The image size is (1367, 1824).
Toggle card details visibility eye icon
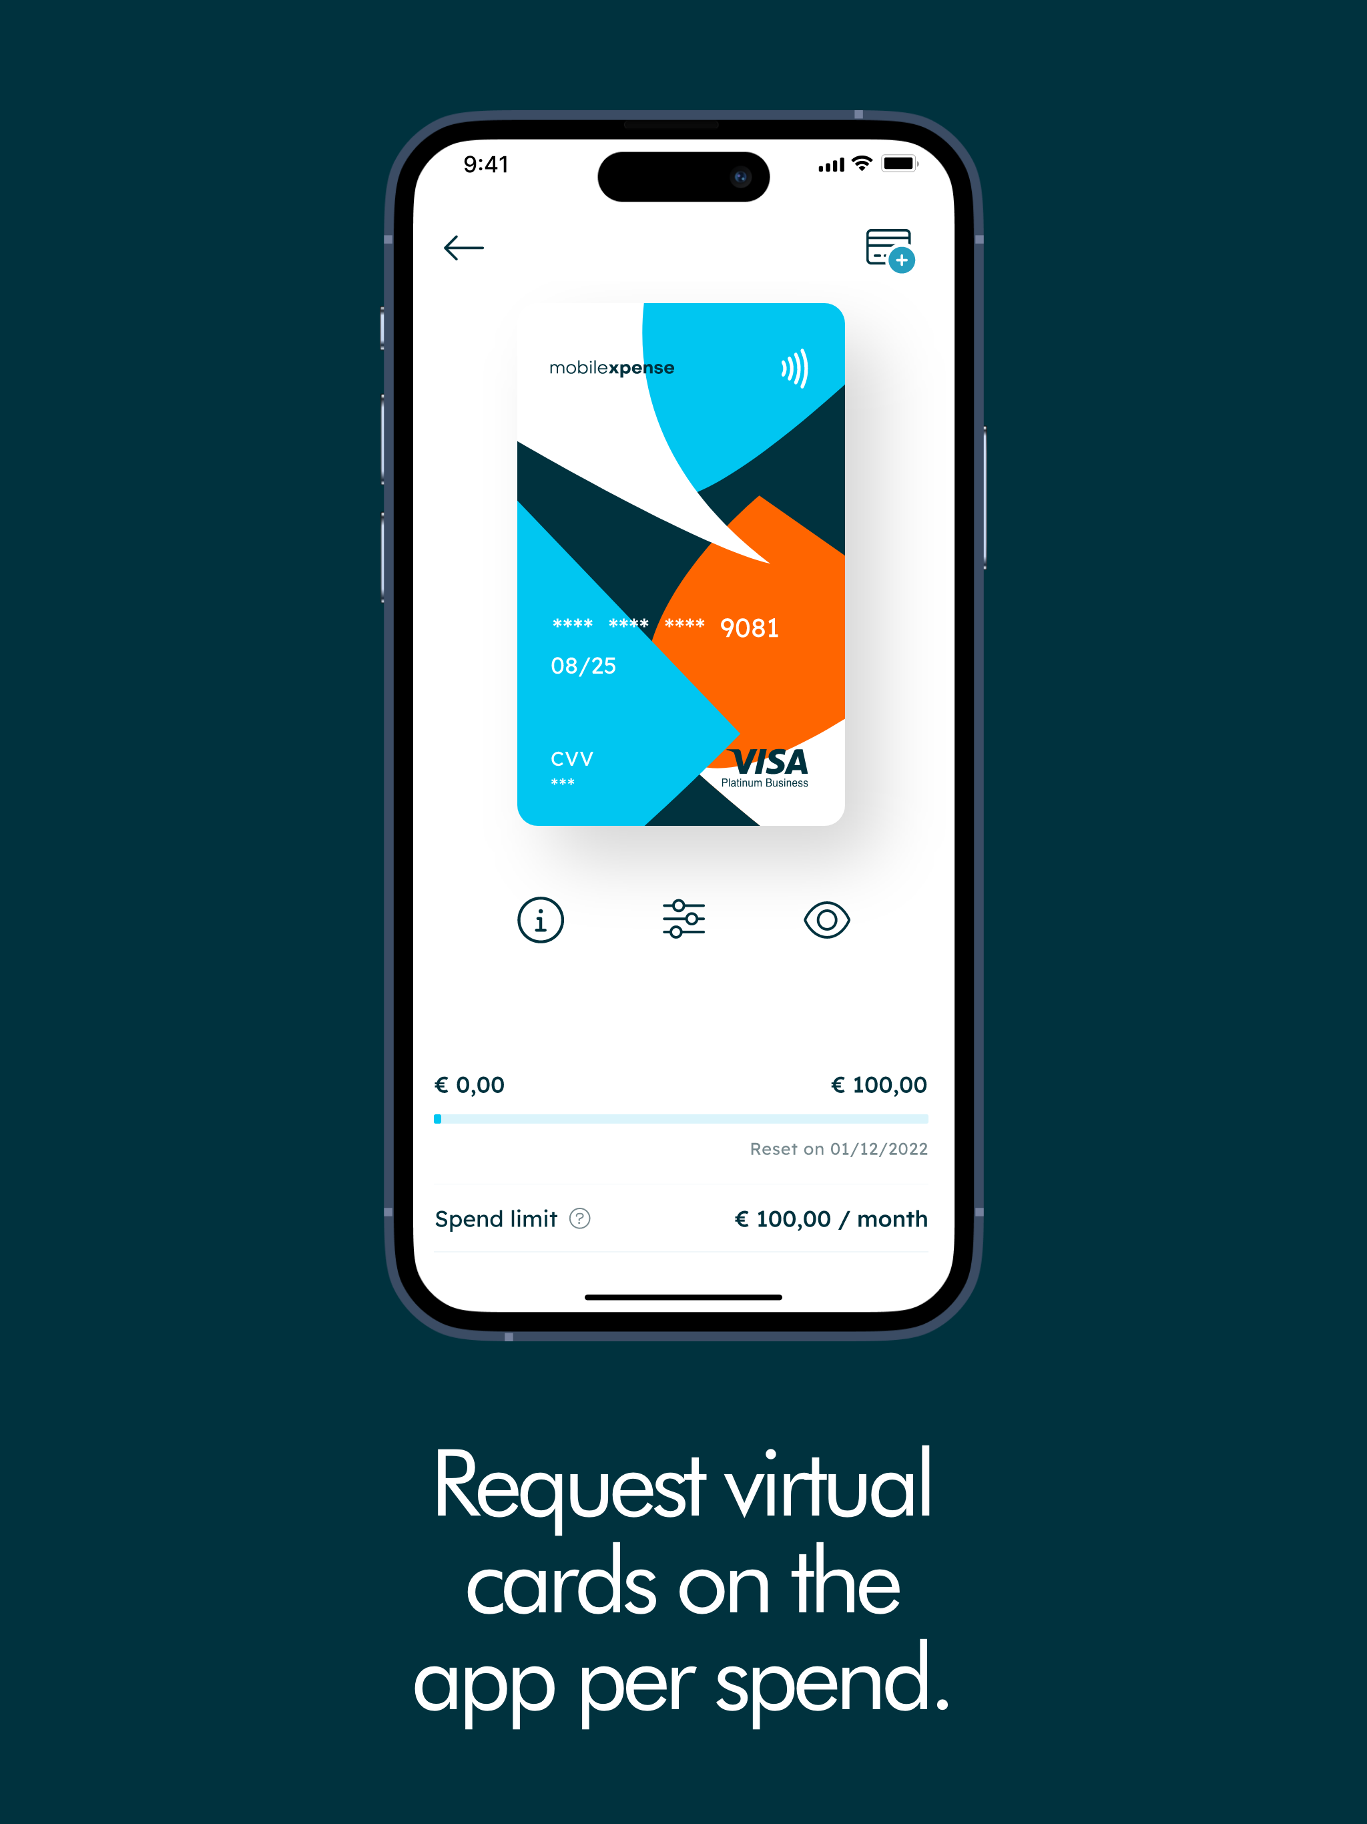[x=826, y=919]
